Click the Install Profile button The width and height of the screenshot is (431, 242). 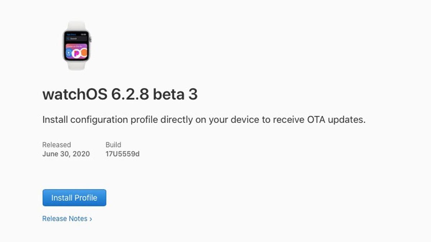click(x=74, y=198)
